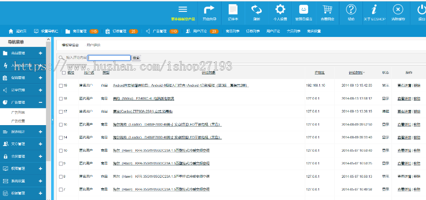The height and width of the screenshot is (200, 426).
Task: Expand sidebar 会员管理 with its plus
Action: [x=41, y=156]
